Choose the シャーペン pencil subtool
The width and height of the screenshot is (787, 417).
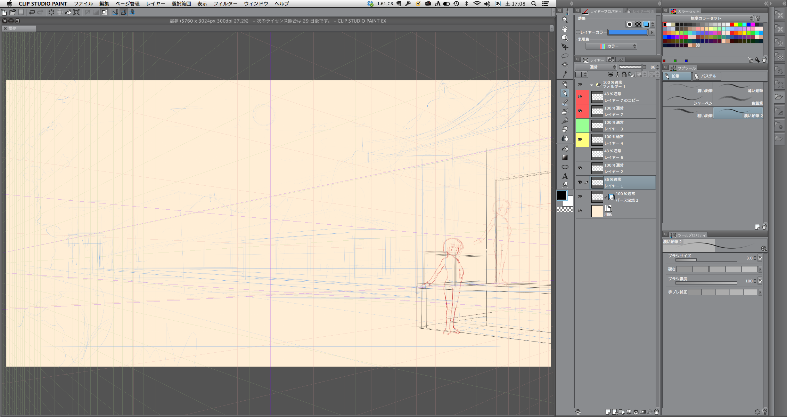(x=688, y=101)
